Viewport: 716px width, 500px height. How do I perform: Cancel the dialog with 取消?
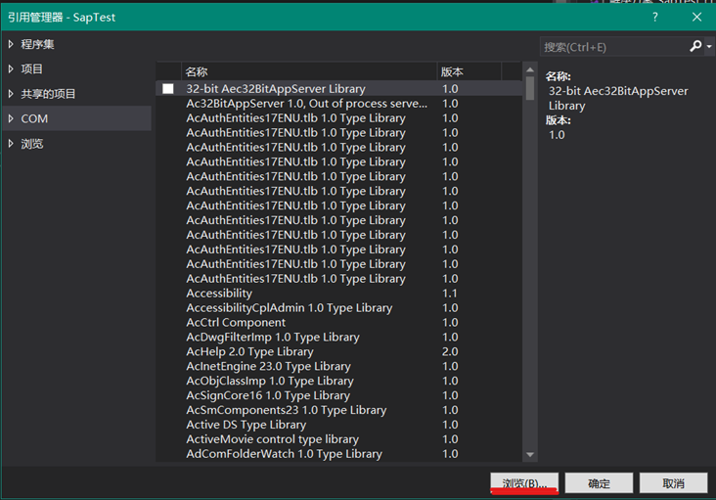[673, 483]
